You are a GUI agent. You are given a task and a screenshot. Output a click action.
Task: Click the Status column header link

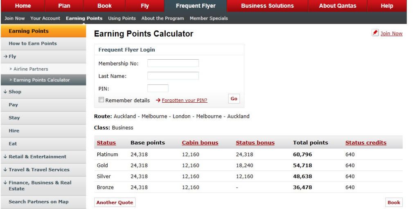(106, 143)
